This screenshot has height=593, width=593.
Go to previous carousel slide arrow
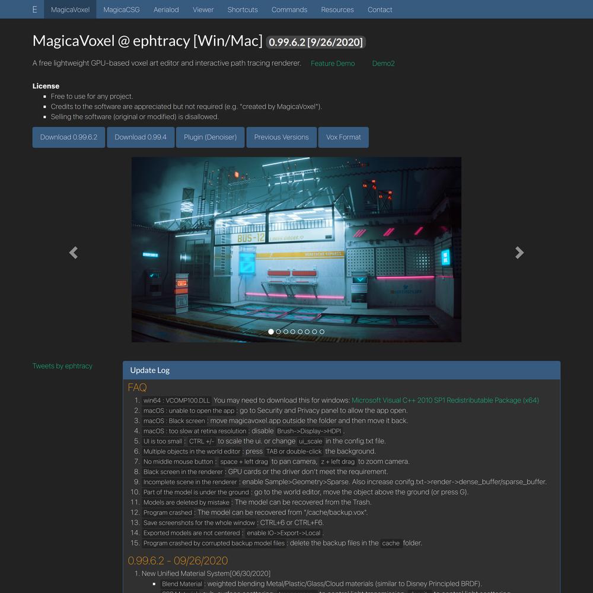[74, 253]
